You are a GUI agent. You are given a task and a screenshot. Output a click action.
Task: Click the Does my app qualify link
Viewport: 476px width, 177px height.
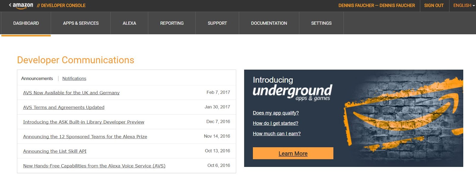[x=276, y=113]
